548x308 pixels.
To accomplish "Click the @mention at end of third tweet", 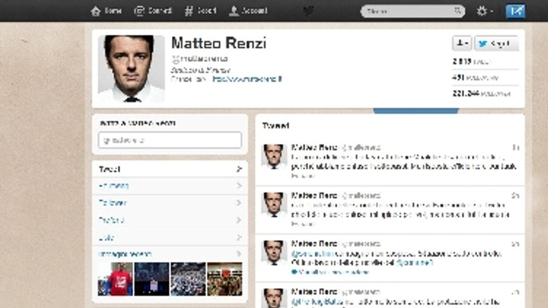I will click(414, 263).
